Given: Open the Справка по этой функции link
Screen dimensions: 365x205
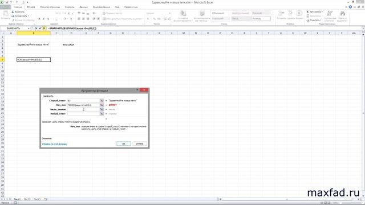Looking at the screenshot, I should click(x=55, y=144).
